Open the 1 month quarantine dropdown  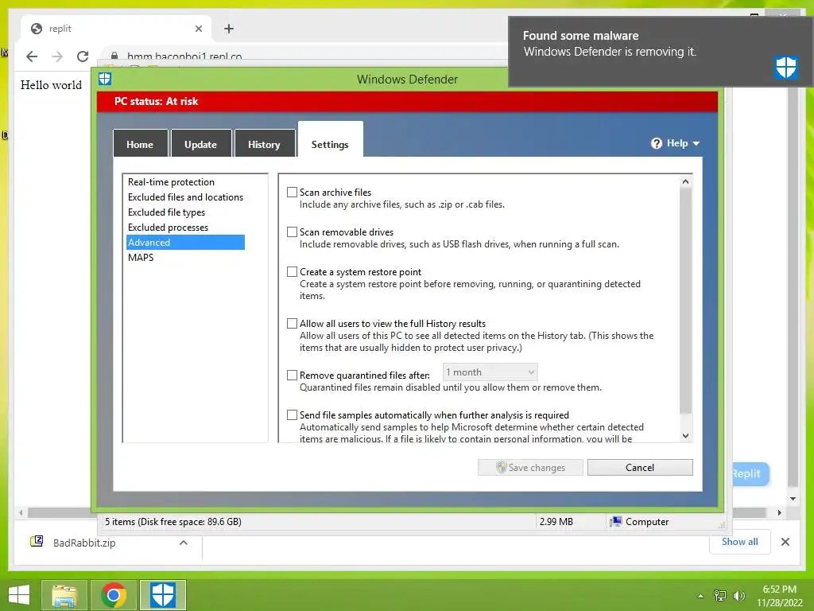(490, 372)
